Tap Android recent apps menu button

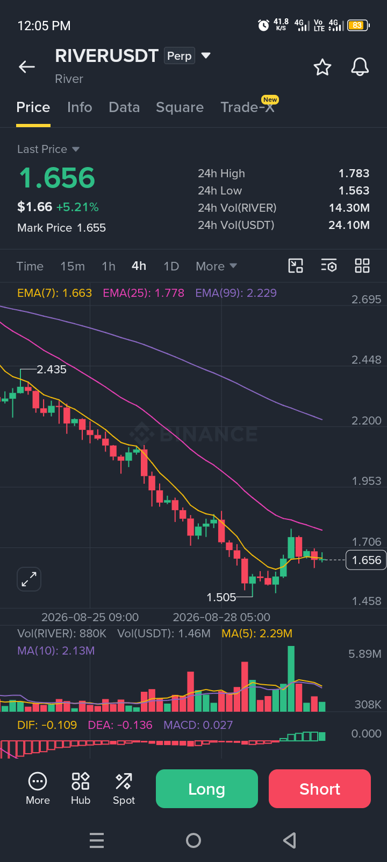97,840
